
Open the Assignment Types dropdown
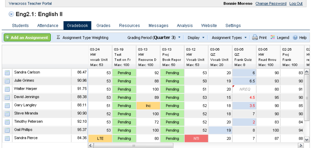229,37
